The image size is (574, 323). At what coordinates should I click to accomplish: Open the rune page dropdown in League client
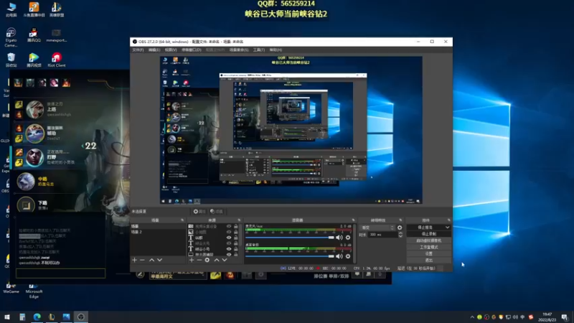click(x=177, y=274)
